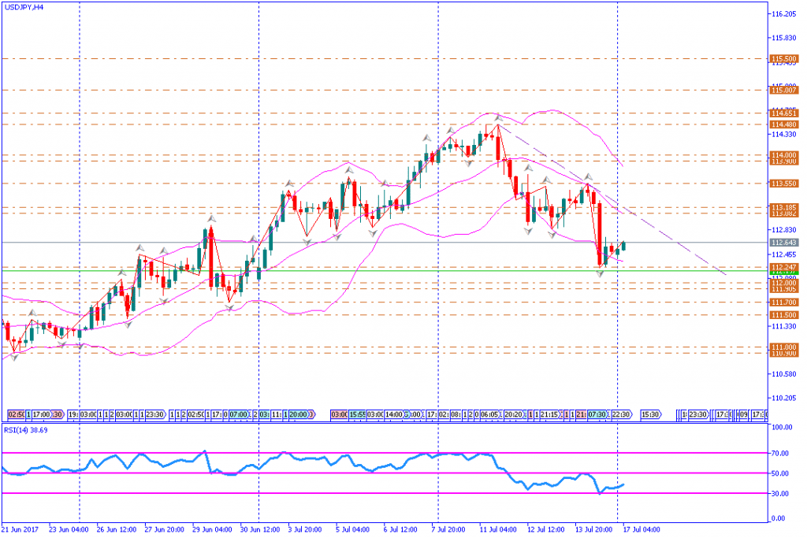The image size is (807, 538).
Task: Select the 114.480 price level label
Action: [x=784, y=124]
